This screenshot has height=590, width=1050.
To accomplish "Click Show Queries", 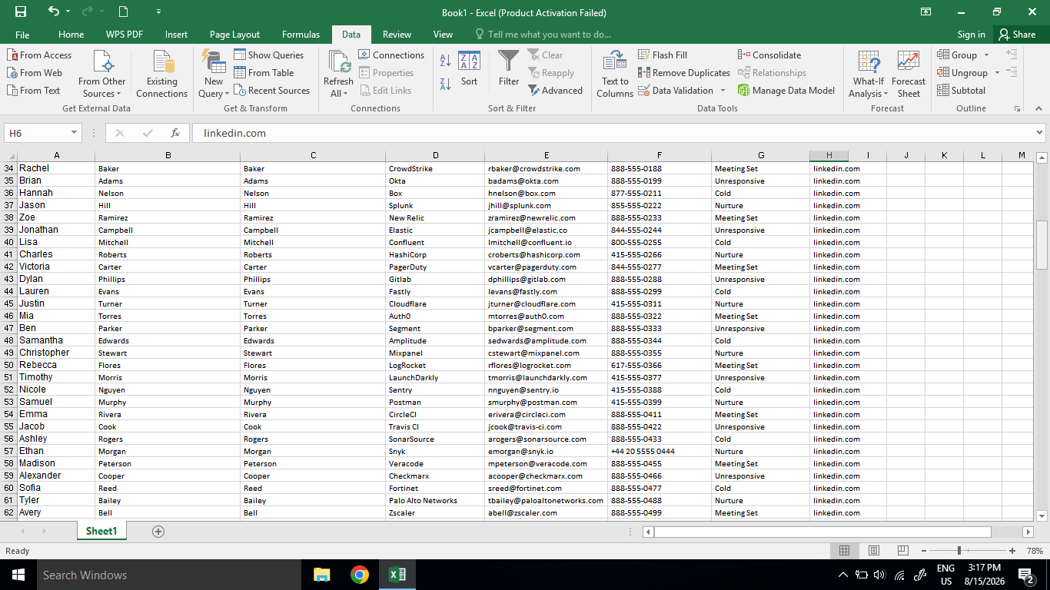I will [x=269, y=55].
